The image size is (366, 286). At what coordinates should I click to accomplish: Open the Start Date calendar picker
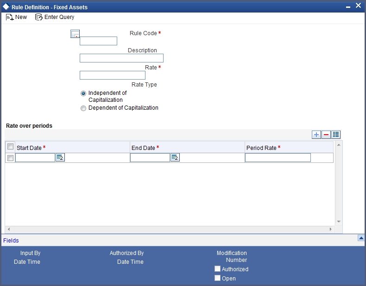pyautogui.click(x=60, y=157)
